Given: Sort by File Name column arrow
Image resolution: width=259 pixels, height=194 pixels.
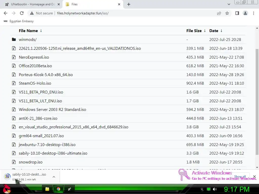Looking at the screenshot, I should point(41,31).
